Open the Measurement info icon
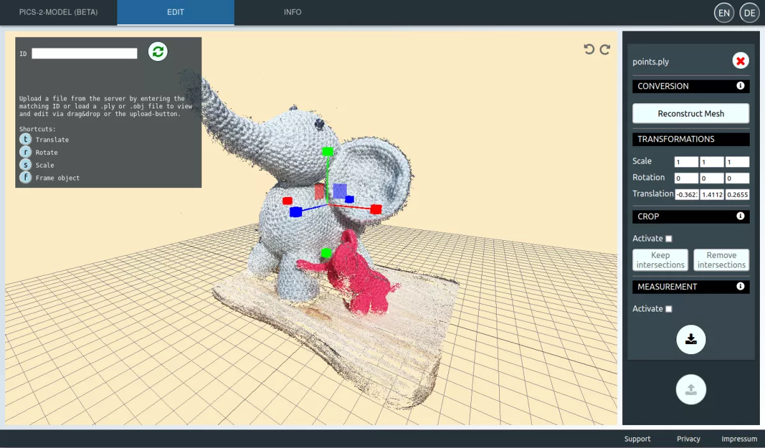The height and width of the screenshot is (448, 765). tap(740, 287)
